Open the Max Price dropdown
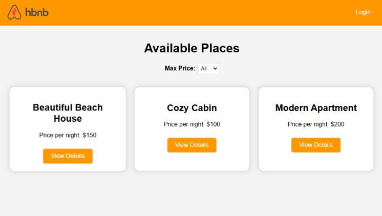The image size is (382, 216). 208,69
